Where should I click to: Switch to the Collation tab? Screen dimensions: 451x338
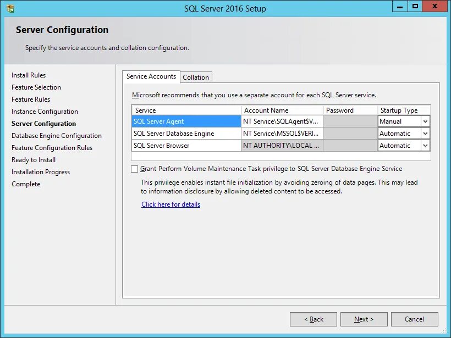click(196, 77)
